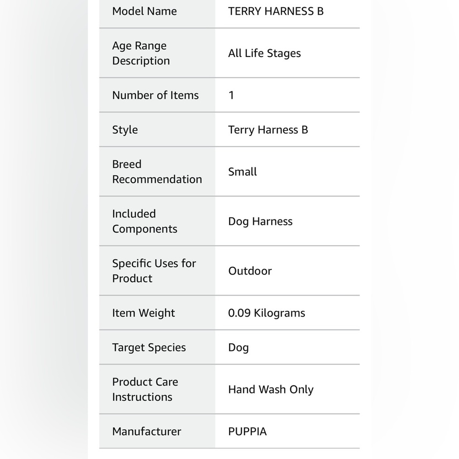Select the Age Range Description label
The width and height of the screenshot is (459, 459).
click(x=141, y=53)
